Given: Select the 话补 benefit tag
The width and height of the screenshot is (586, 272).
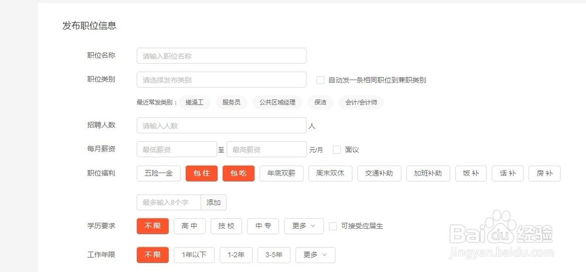Looking at the screenshot, I should click(x=507, y=174).
